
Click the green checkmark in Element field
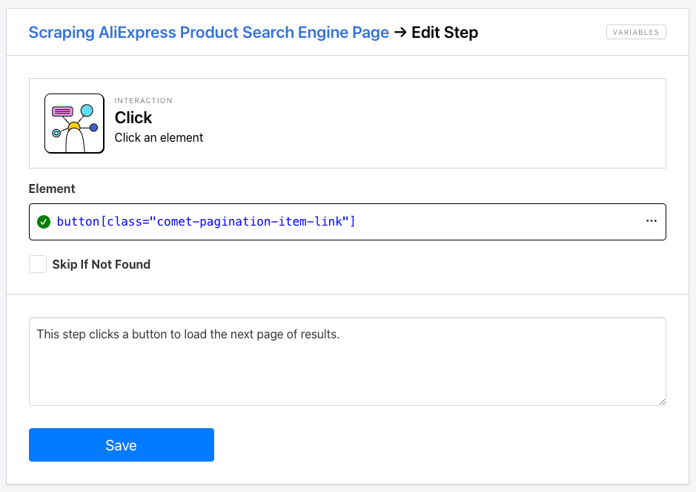point(44,222)
